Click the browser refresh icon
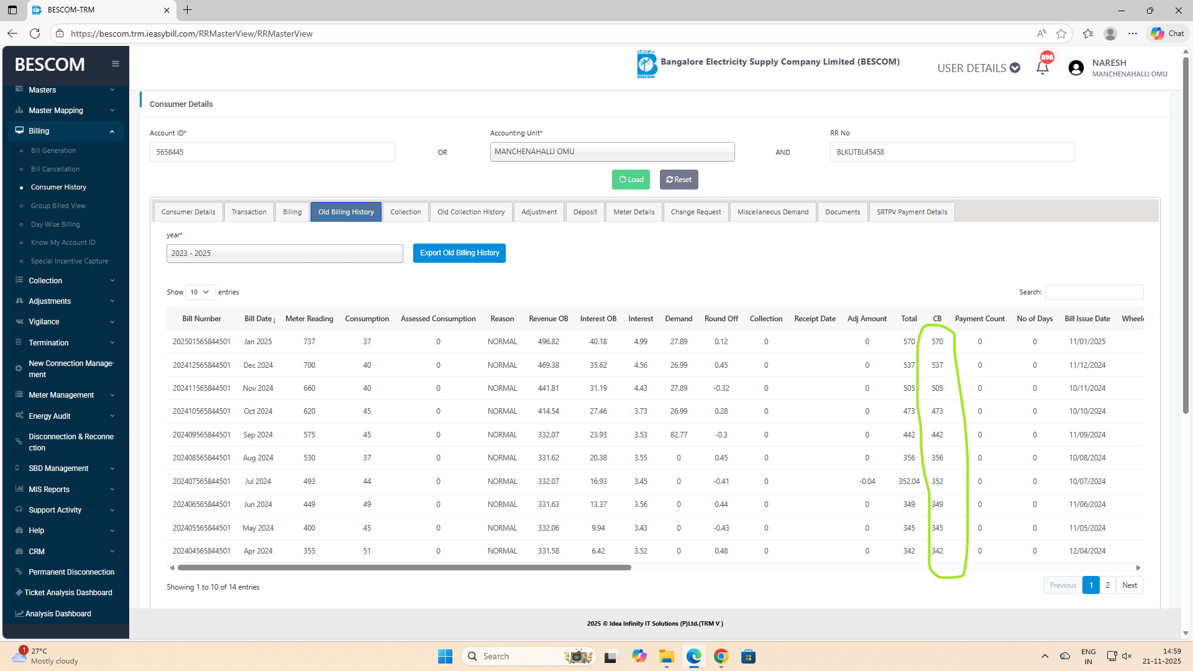The width and height of the screenshot is (1193, 671). (35, 34)
